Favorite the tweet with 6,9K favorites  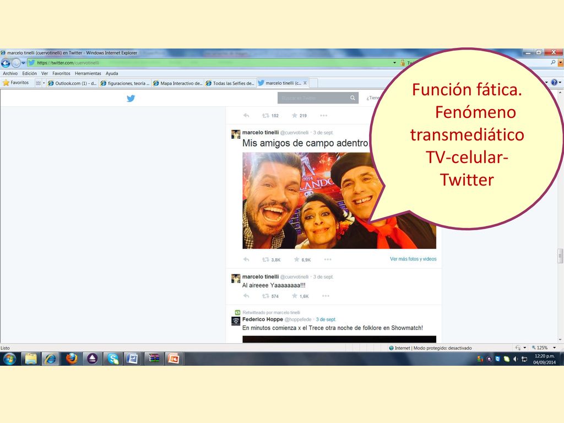point(297,259)
